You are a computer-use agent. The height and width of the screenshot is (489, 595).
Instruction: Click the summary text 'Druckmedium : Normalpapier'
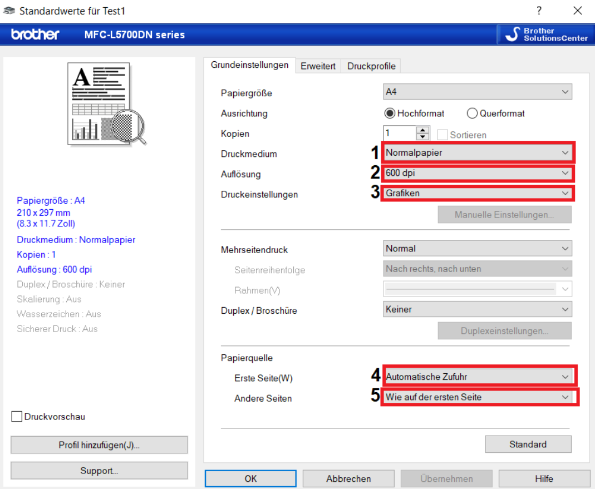pos(76,240)
